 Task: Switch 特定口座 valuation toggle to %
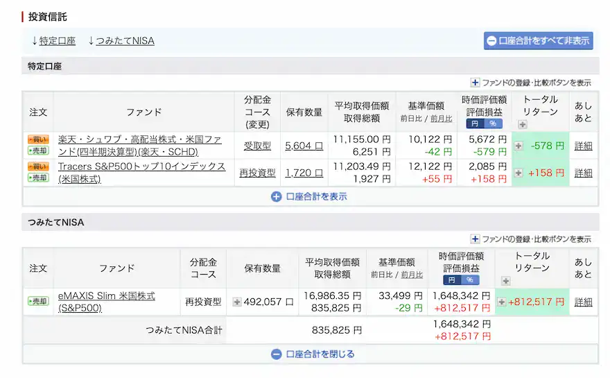(x=494, y=123)
